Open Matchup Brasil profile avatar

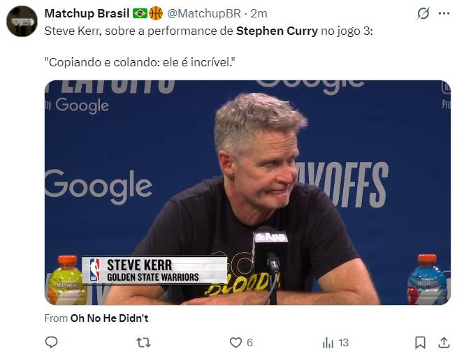click(22, 21)
